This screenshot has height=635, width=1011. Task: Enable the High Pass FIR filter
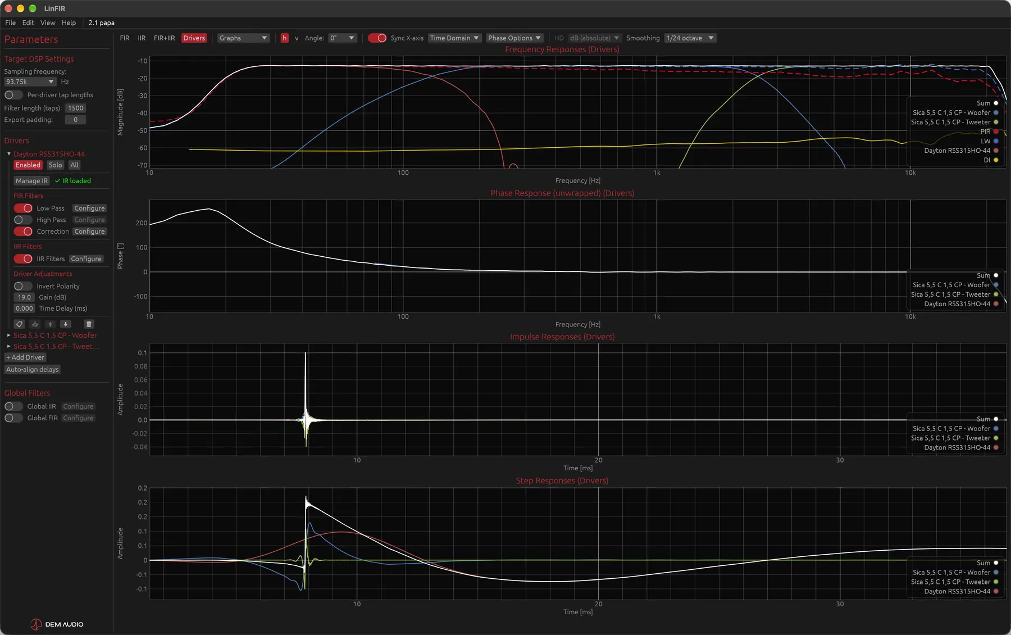[23, 220]
